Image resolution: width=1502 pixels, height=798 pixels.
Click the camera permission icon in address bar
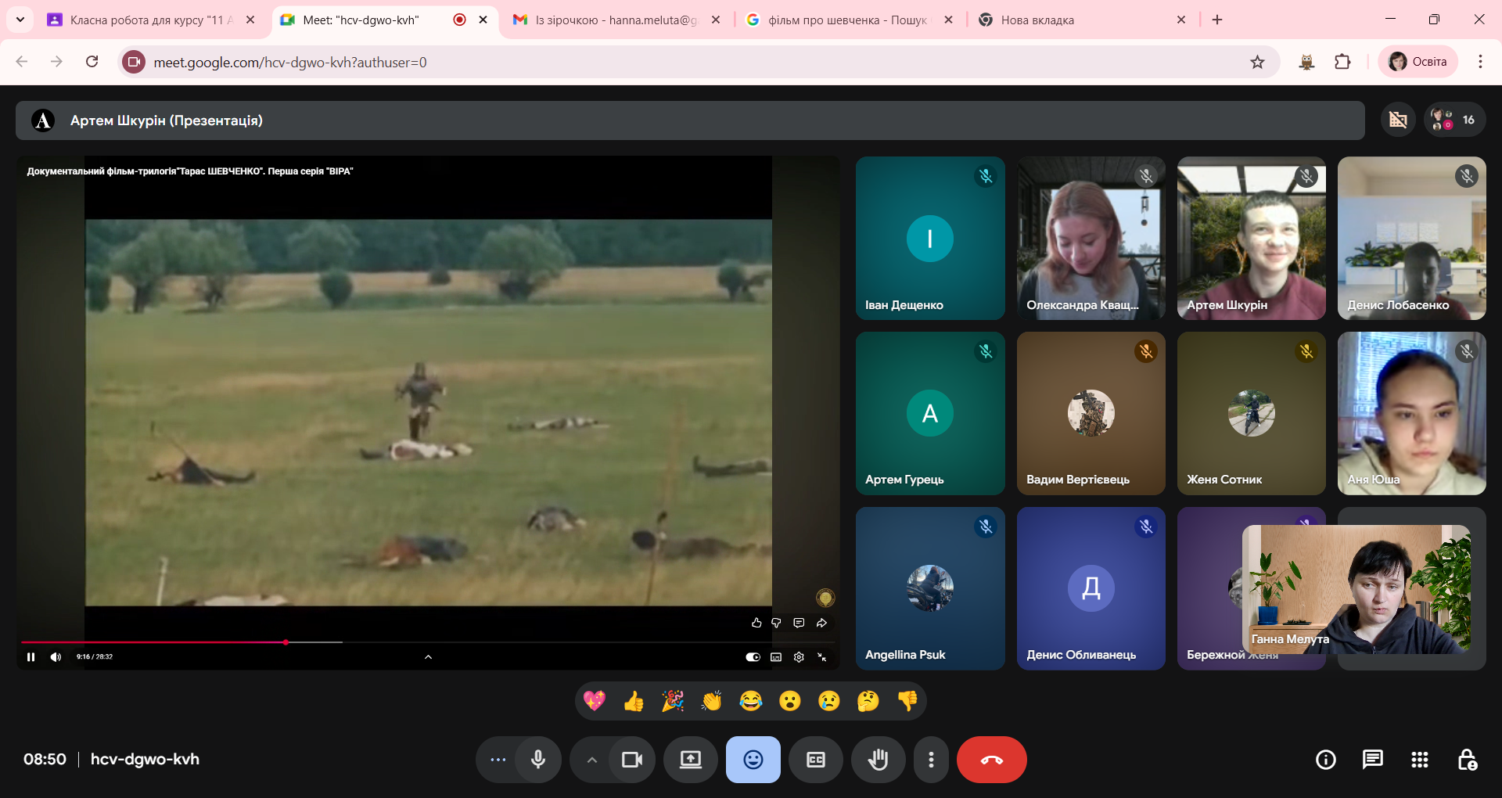134,62
